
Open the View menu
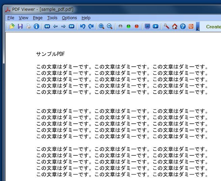pos(24,18)
